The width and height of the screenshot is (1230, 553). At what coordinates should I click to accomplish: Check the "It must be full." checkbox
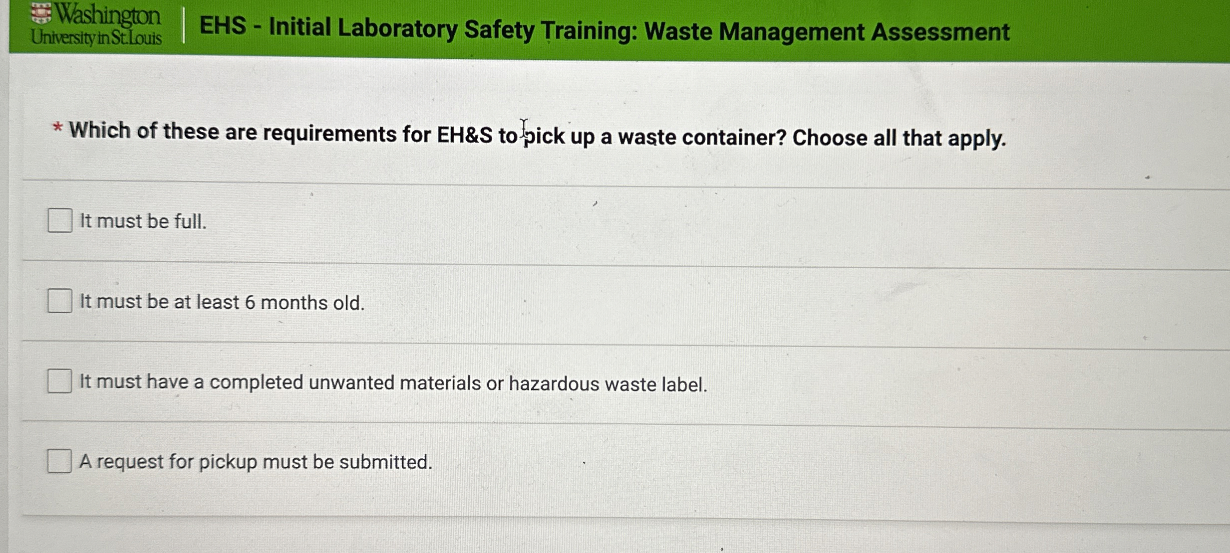(x=59, y=221)
